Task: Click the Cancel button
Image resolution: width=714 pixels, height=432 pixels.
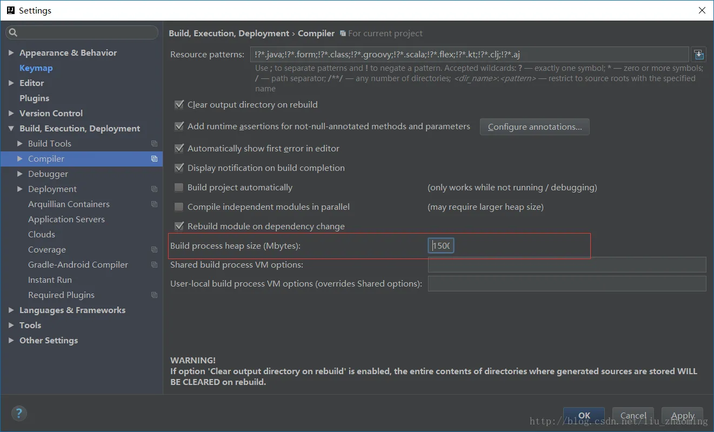Action: (x=633, y=416)
